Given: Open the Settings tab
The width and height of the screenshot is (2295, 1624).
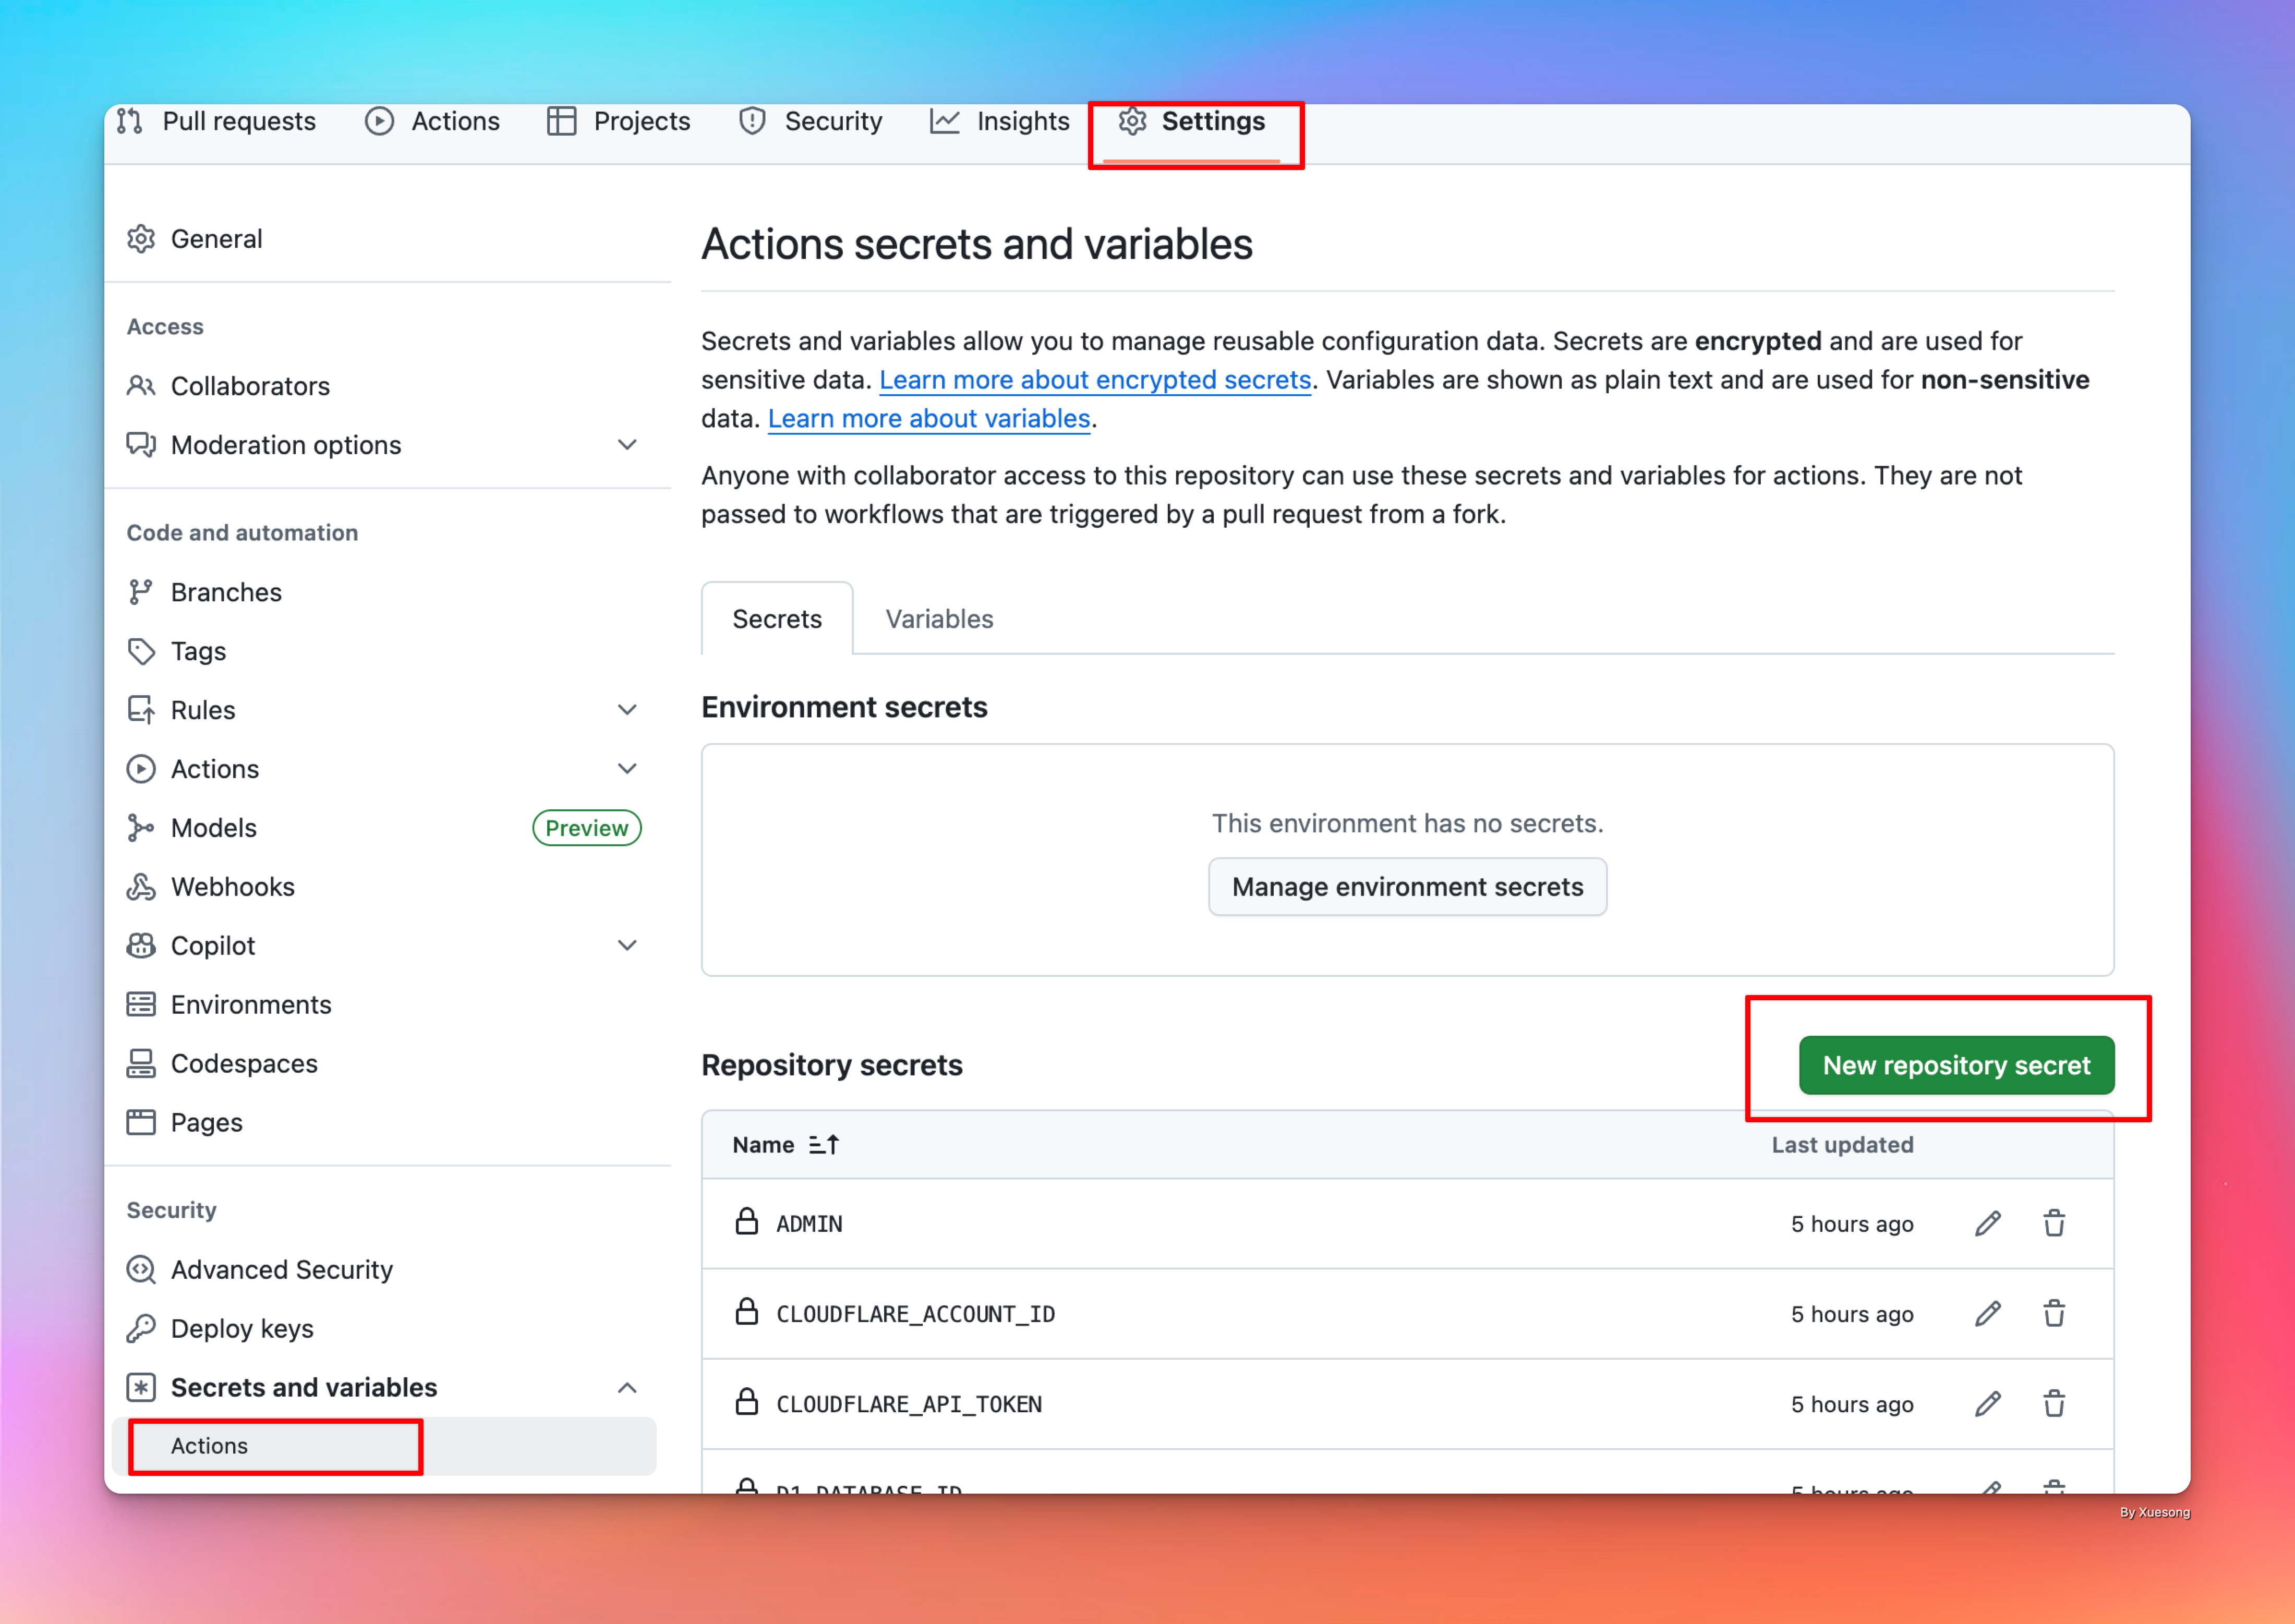Looking at the screenshot, I should point(1192,121).
